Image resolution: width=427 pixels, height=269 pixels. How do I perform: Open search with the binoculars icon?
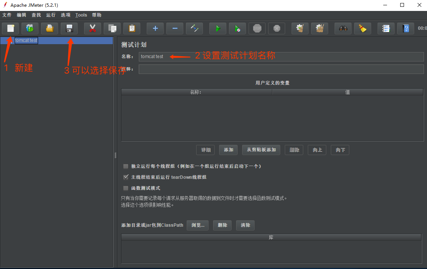pyautogui.click(x=343, y=28)
